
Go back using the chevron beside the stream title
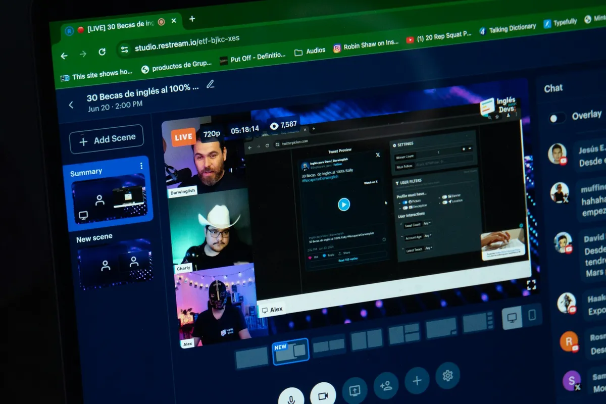(x=71, y=105)
